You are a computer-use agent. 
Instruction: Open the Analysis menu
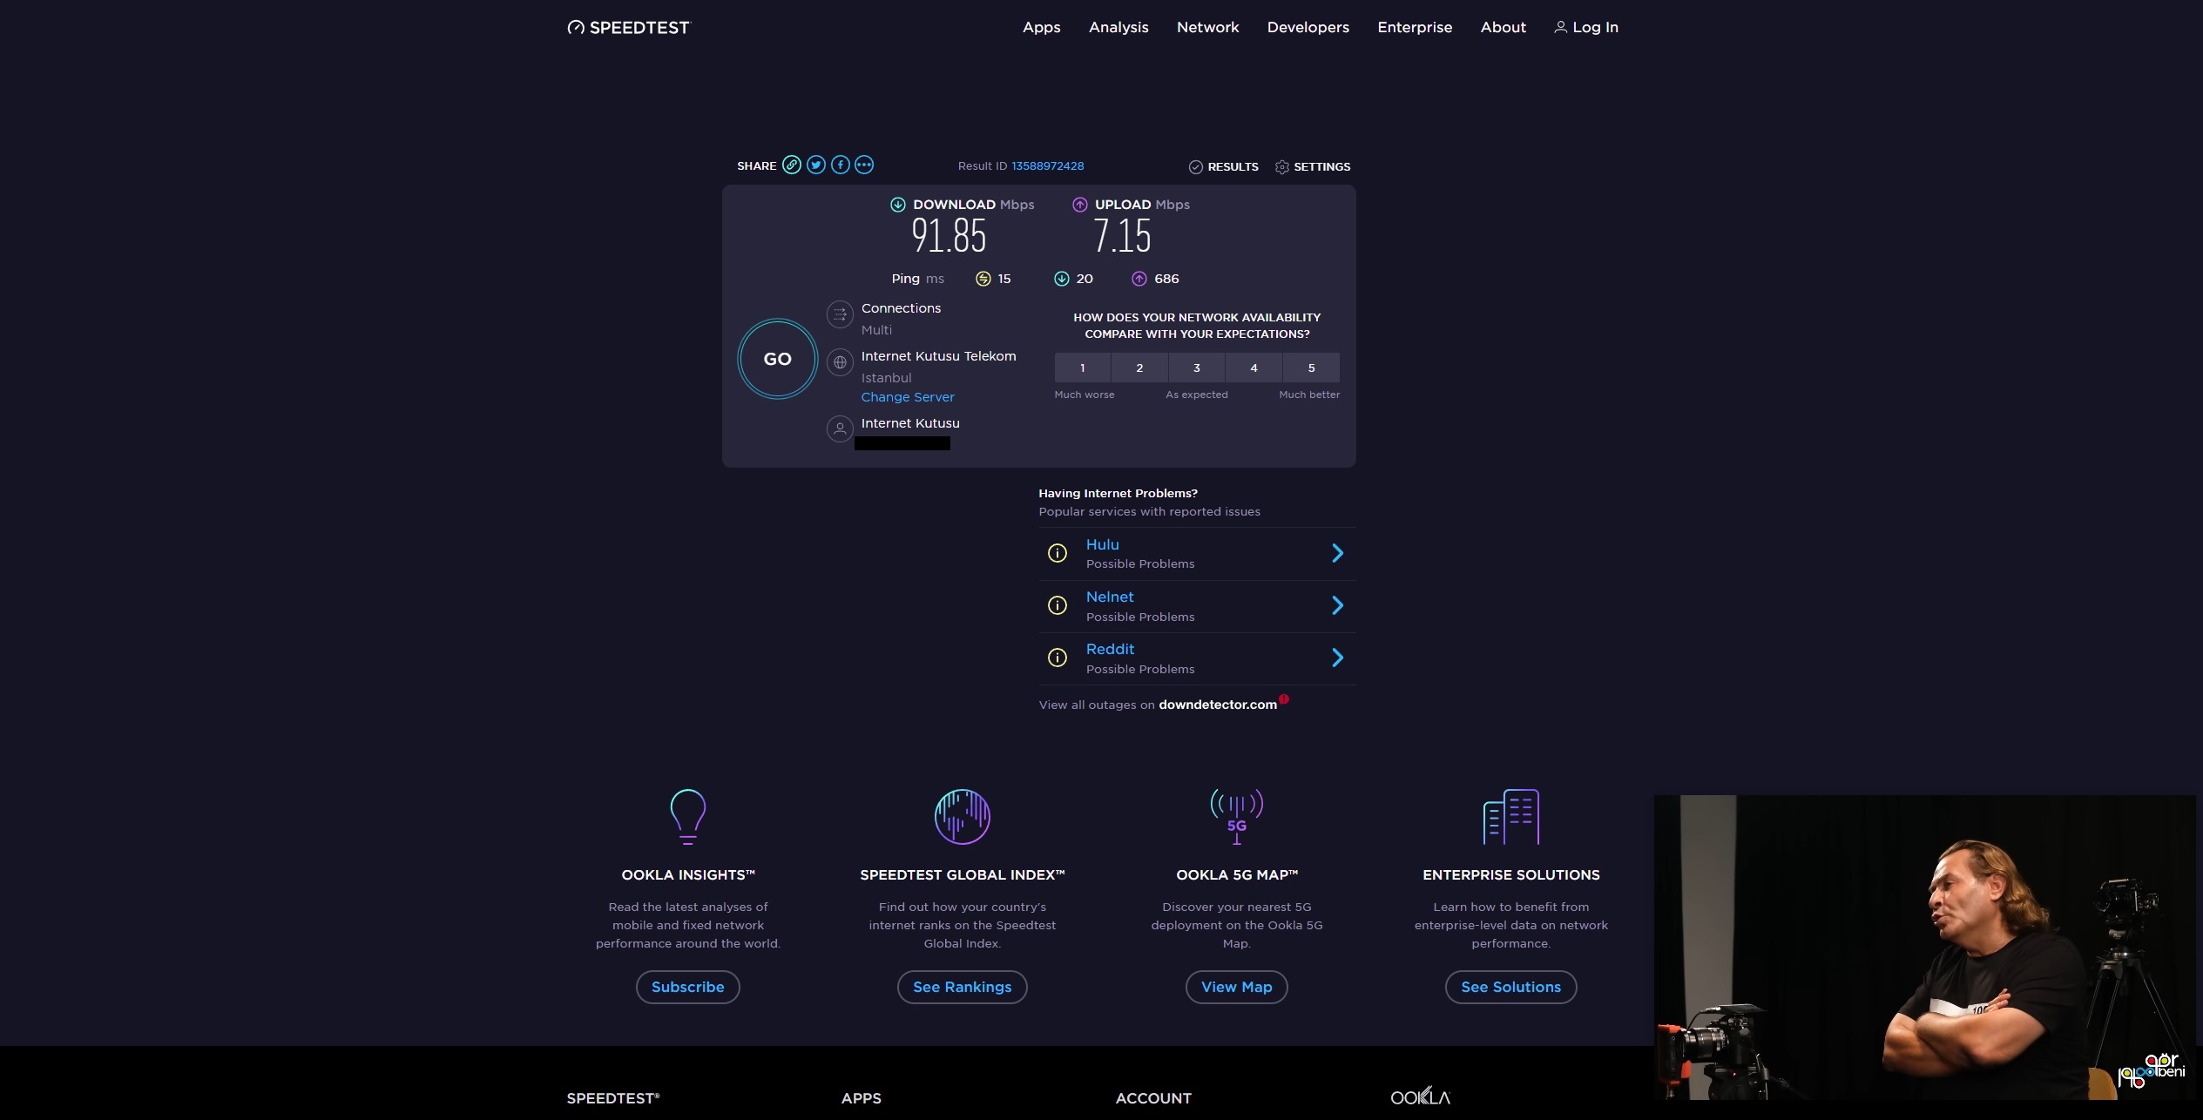click(1118, 27)
